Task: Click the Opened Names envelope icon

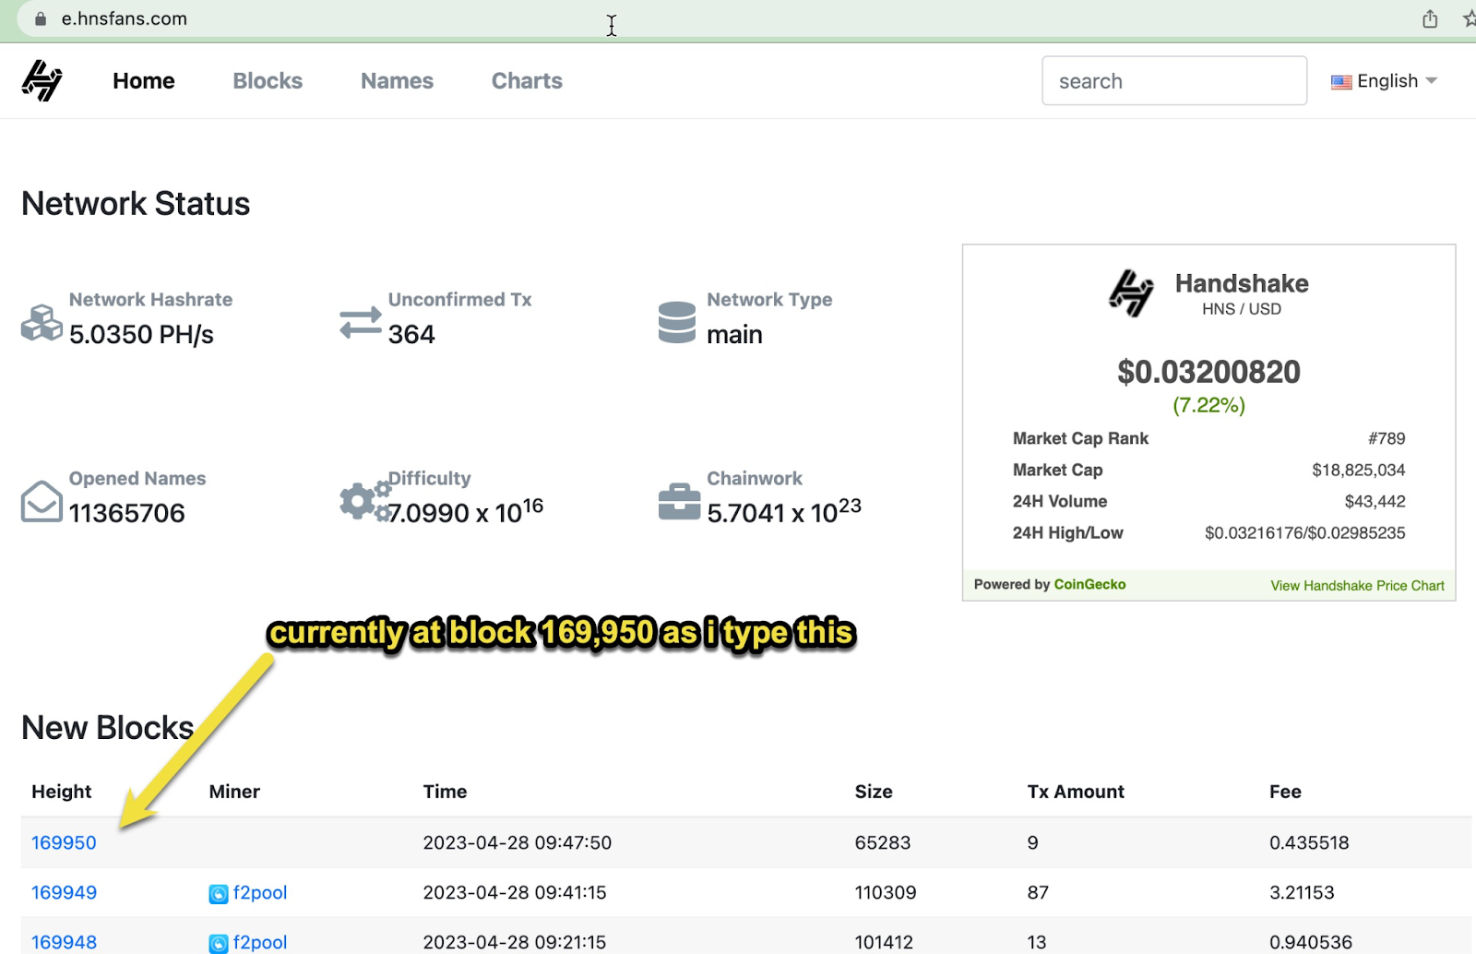Action: coord(42,501)
